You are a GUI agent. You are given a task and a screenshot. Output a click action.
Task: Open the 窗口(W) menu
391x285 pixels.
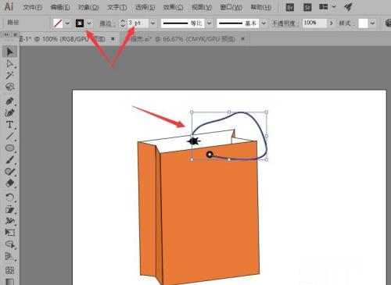coord(231,7)
